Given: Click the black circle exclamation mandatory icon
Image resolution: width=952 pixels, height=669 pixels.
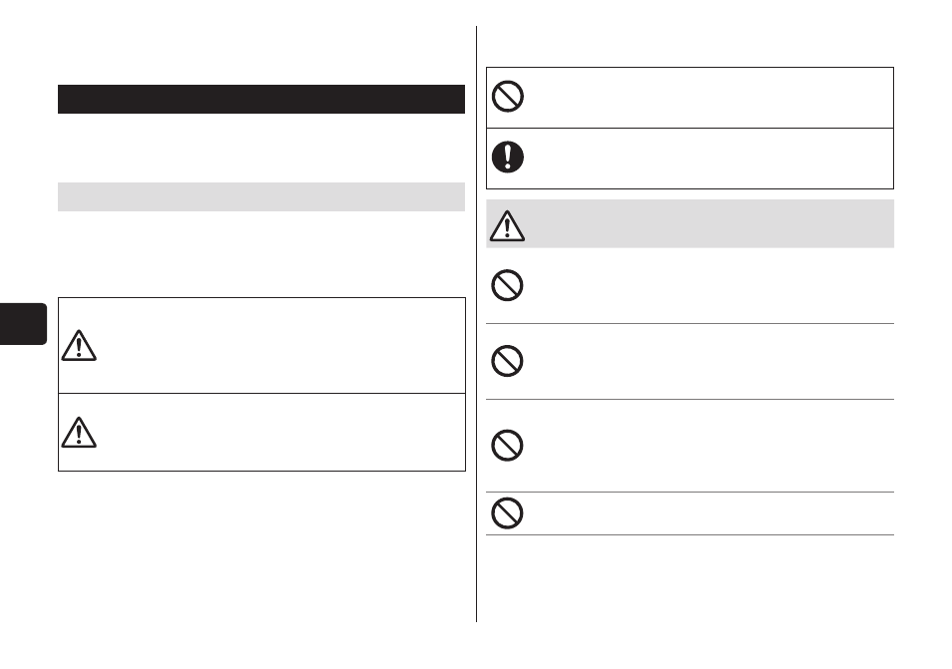Looking at the screenshot, I should 508,158.
